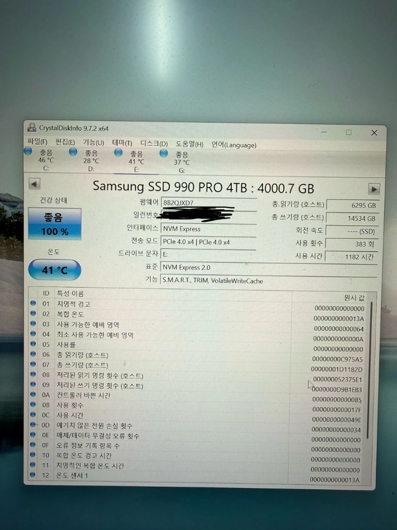This screenshot has height=530, width=397.
Task: Click the next disk arrow button
Action: (374, 189)
